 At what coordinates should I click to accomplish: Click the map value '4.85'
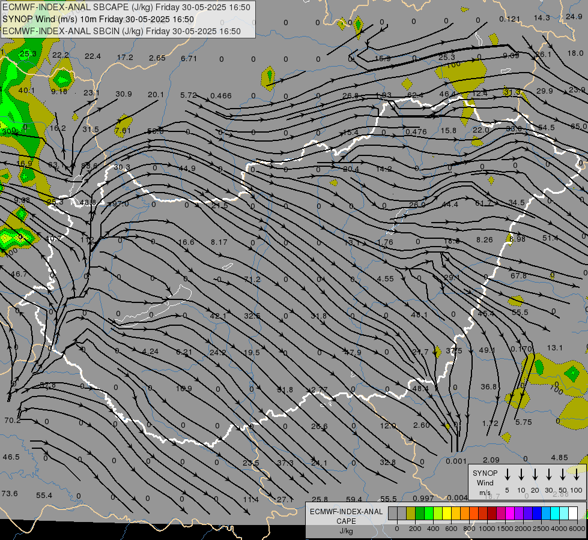pos(560,458)
